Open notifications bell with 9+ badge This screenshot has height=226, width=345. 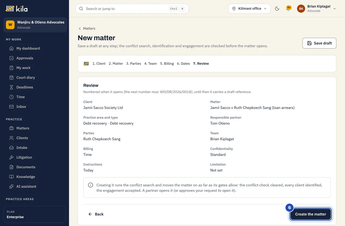tap(288, 9)
